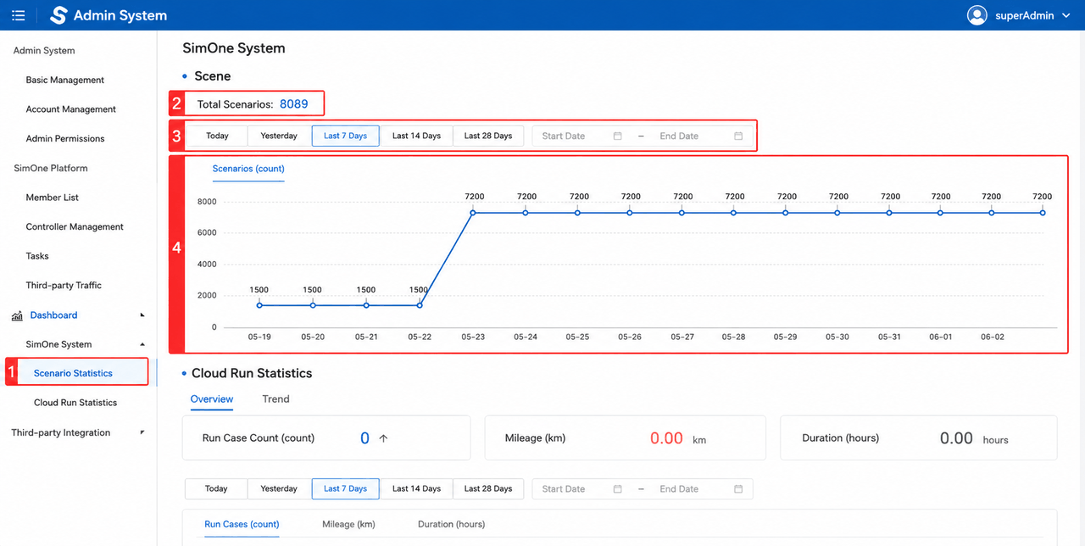
Task: Click the 8089 total scenarios value
Action: 294,104
